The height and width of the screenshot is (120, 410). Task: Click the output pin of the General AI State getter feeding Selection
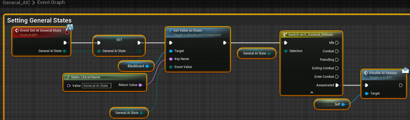click(x=269, y=53)
